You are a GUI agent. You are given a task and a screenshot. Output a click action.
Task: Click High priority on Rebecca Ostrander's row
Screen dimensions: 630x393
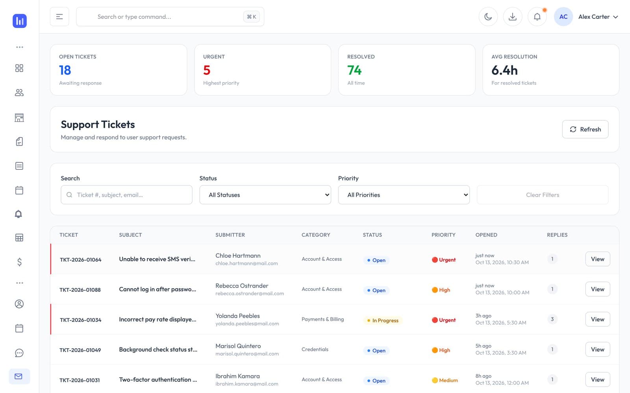(441, 290)
